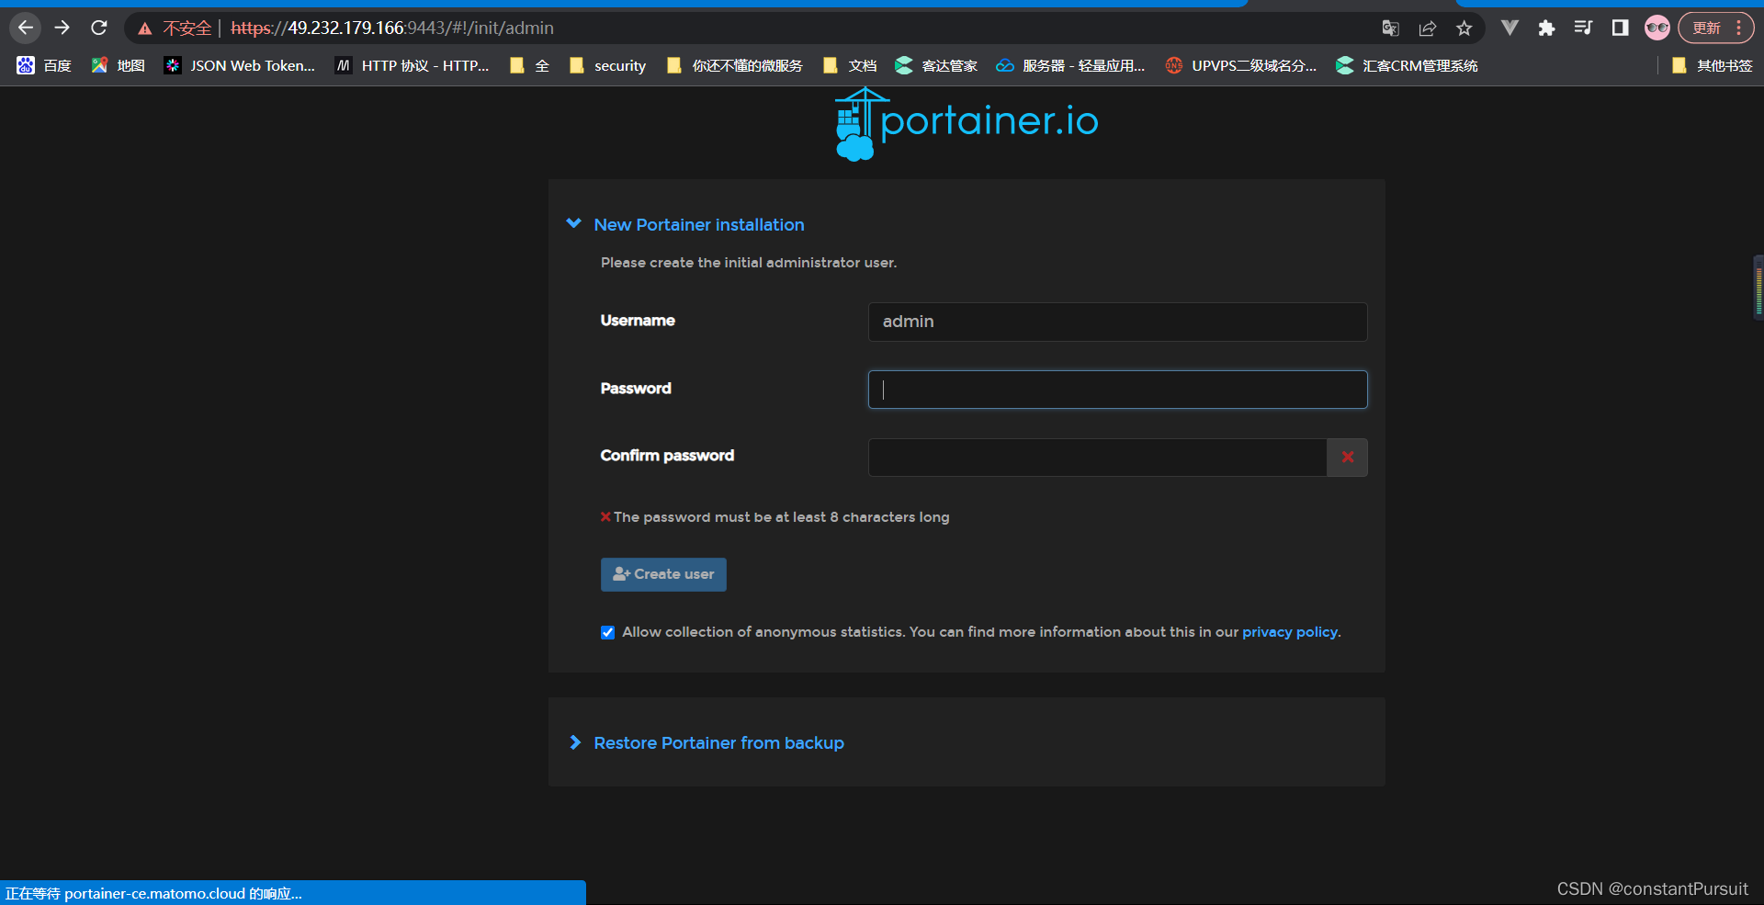1764x905 pixels.
Task: Open browser three-dot menu
Action: coord(1739,28)
